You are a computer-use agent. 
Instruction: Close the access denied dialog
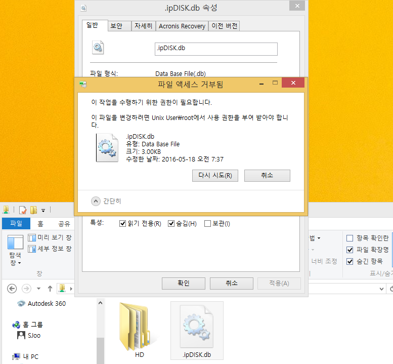[293, 83]
